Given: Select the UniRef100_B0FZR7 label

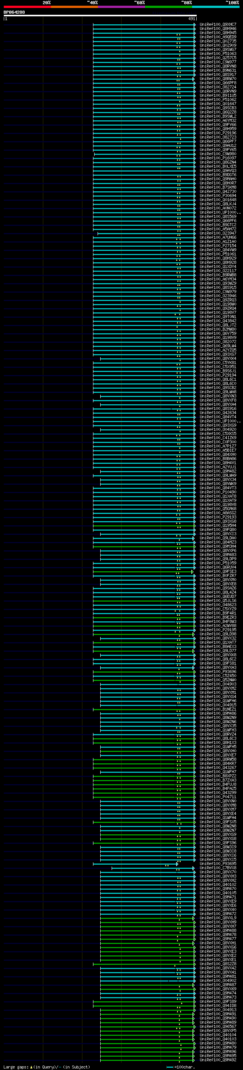Looking at the screenshot, I should pyautogui.click(x=218, y=576).
